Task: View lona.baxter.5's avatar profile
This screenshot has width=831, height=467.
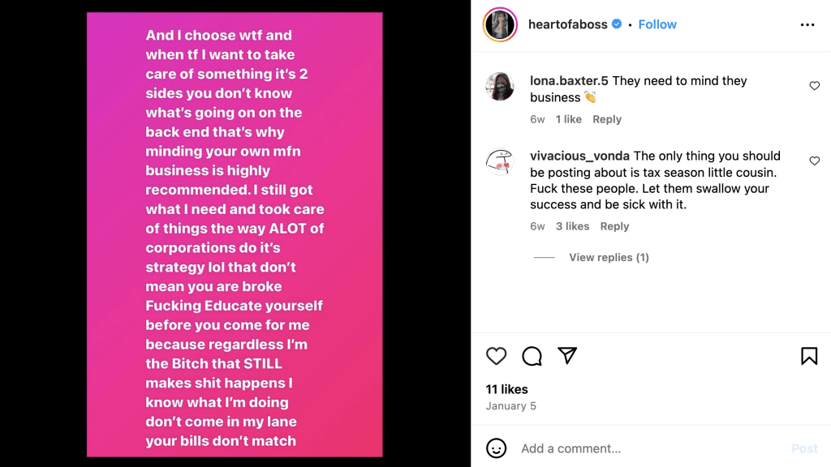Action: click(500, 87)
